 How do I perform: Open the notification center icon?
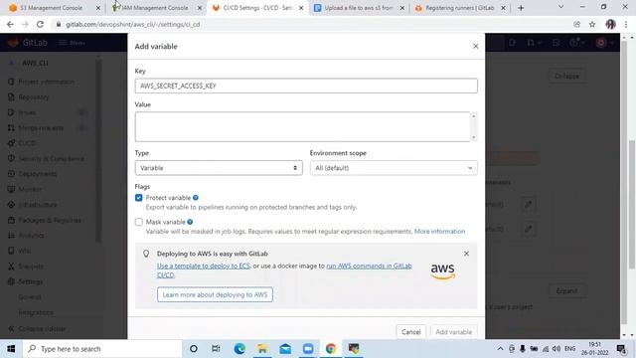tap(621, 349)
